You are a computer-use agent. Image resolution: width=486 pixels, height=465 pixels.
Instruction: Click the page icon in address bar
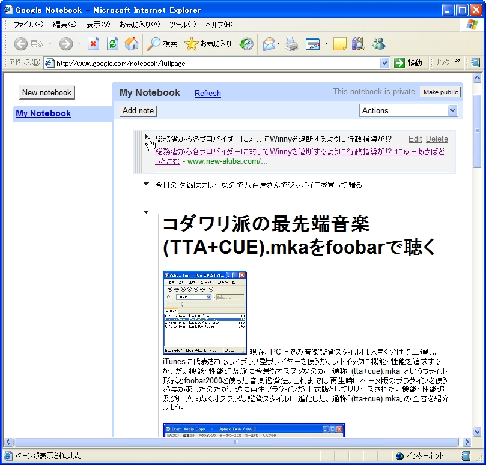50,63
